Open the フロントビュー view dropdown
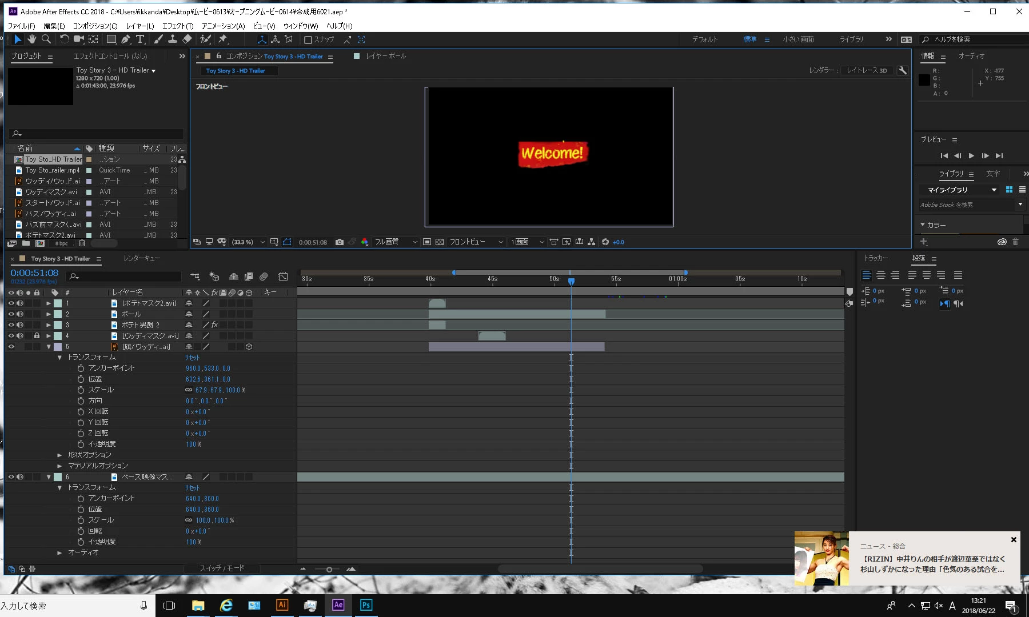The image size is (1029, 617). click(476, 242)
